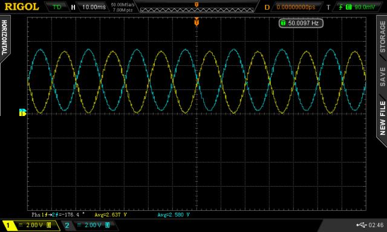The width and height of the screenshot is (387, 232).
Task: Click the green frequency counter icon
Action: (283, 23)
